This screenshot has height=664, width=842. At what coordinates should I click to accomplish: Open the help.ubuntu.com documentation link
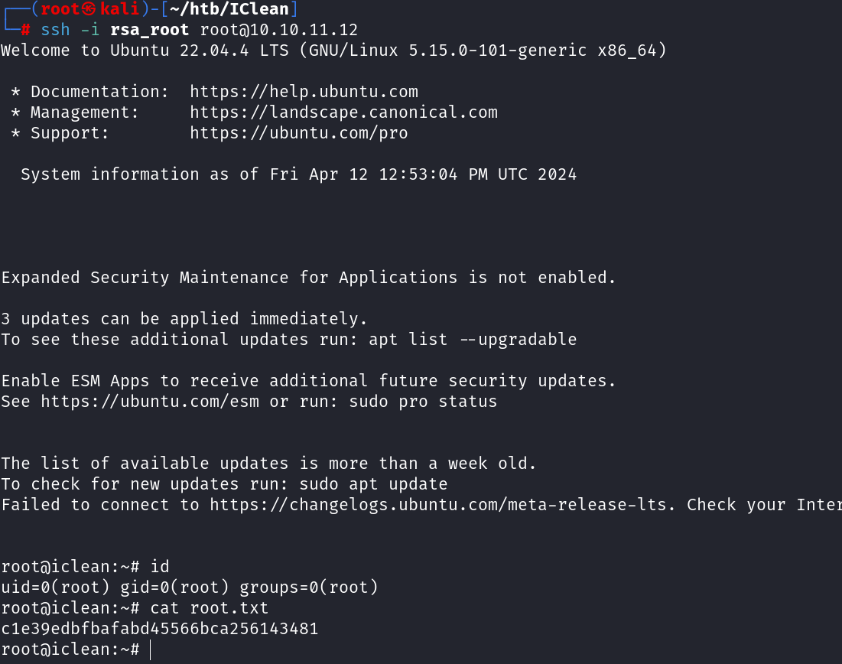tap(304, 92)
